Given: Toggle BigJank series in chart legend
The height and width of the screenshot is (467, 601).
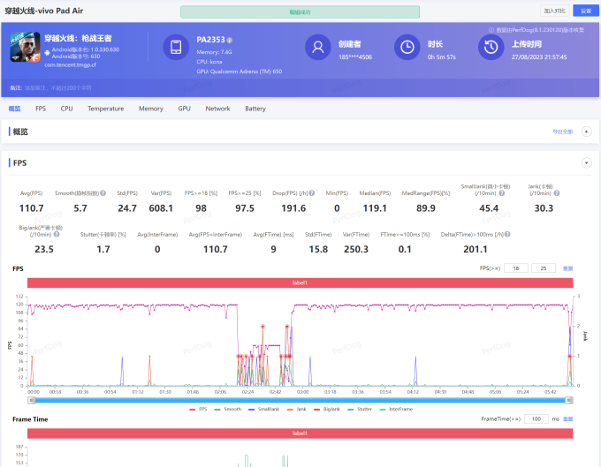Looking at the screenshot, I should tap(327, 410).
